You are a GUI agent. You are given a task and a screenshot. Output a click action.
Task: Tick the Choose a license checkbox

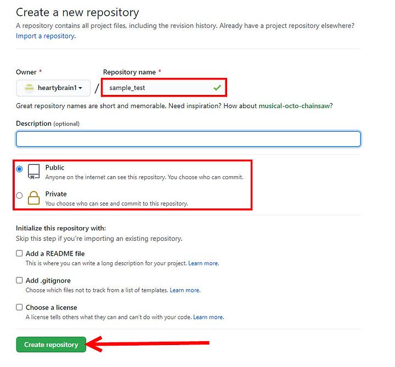[19, 307]
